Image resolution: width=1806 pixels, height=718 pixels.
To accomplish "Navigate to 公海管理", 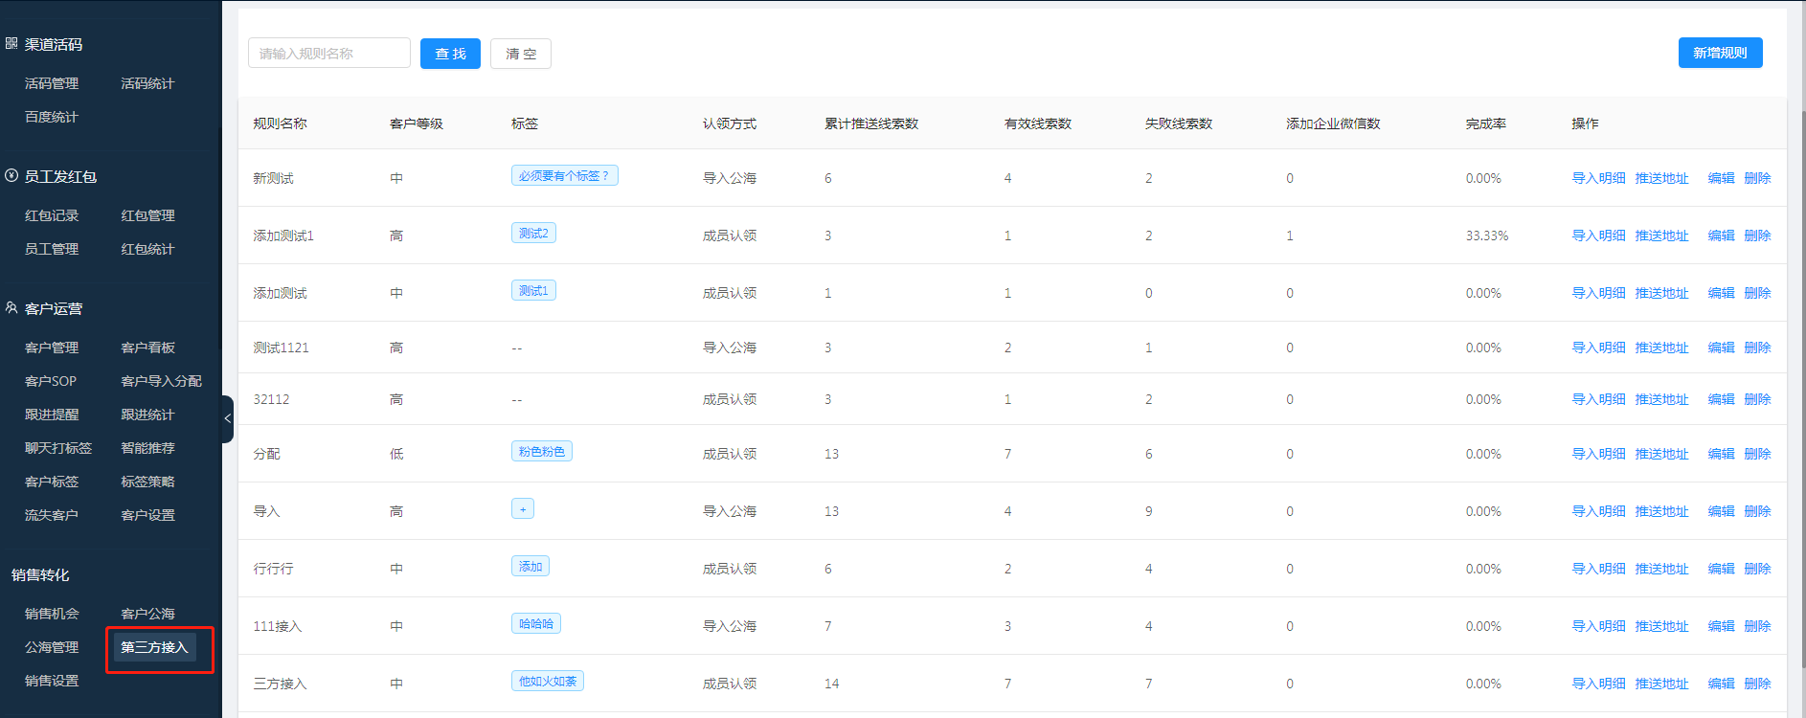I will pyautogui.click(x=52, y=647).
